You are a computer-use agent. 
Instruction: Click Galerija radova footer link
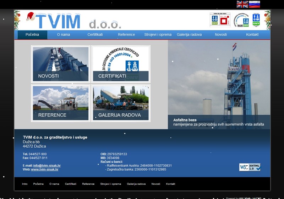(x=136, y=184)
